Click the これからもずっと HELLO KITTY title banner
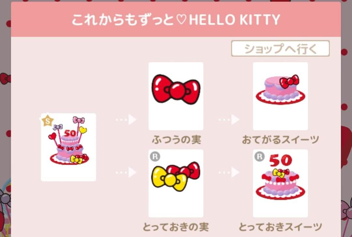 point(176,20)
